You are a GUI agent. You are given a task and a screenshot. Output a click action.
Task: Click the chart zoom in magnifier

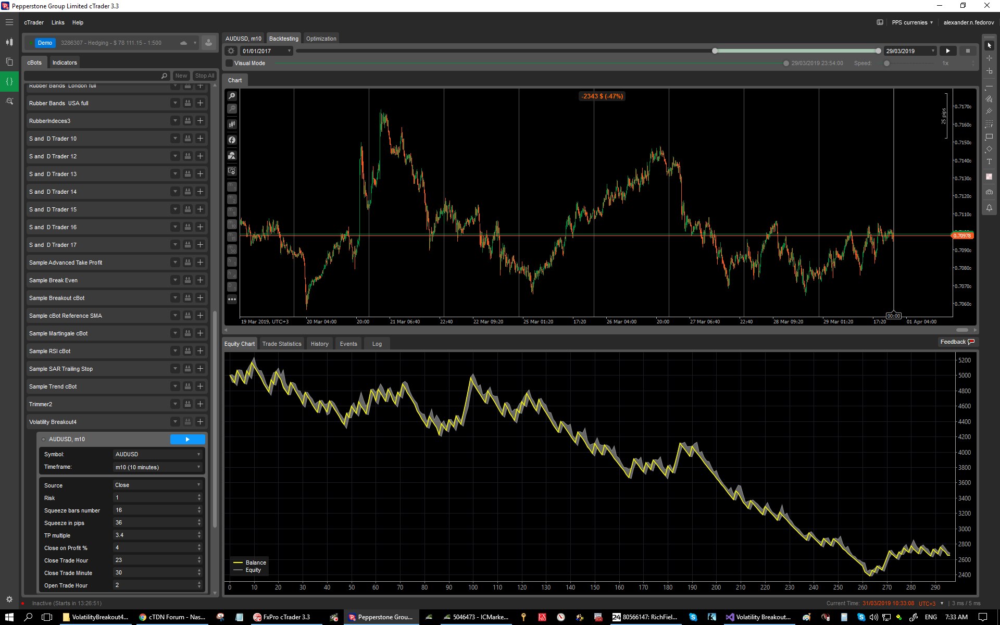point(232,96)
